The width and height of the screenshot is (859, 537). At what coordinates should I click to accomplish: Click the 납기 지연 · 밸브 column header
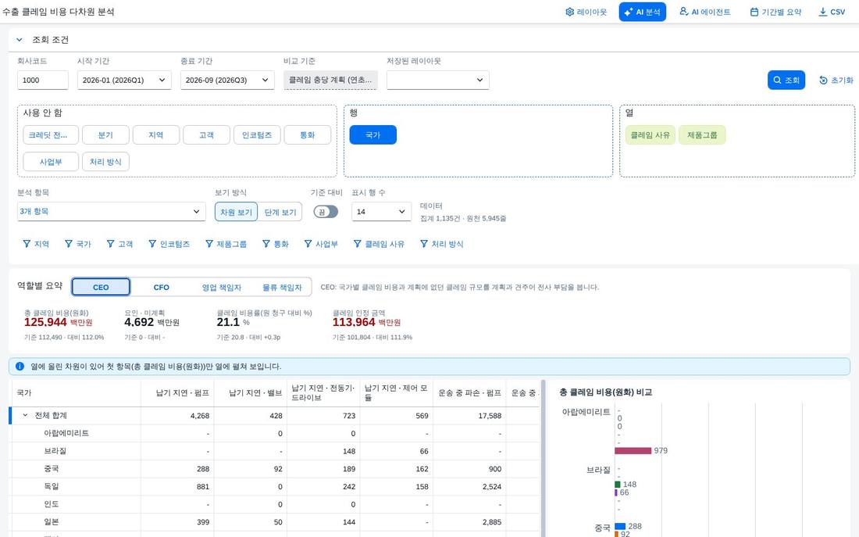click(251, 393)
